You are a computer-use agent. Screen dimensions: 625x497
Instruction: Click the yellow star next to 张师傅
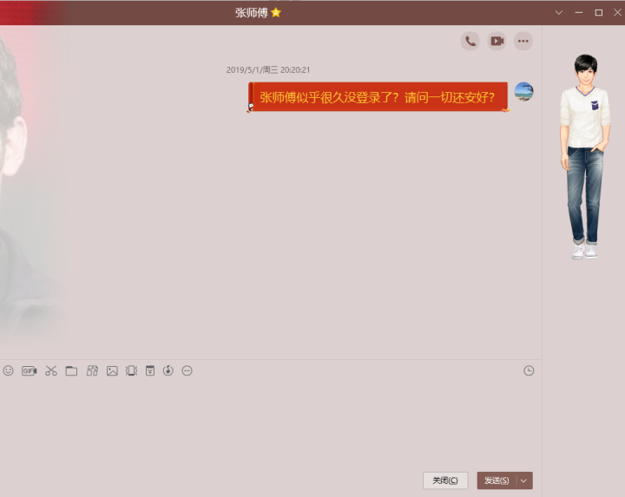(276, 13)
